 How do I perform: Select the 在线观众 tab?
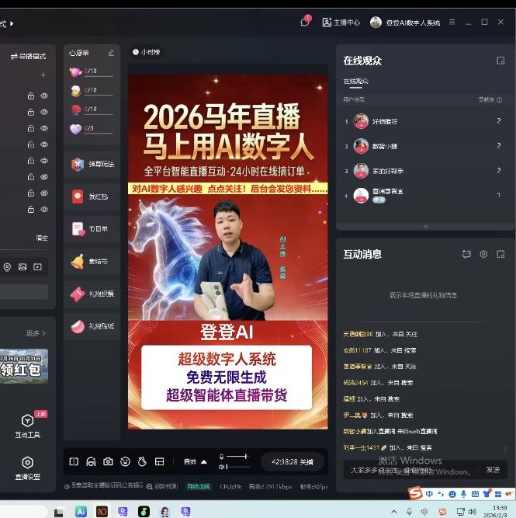[356, 81]
